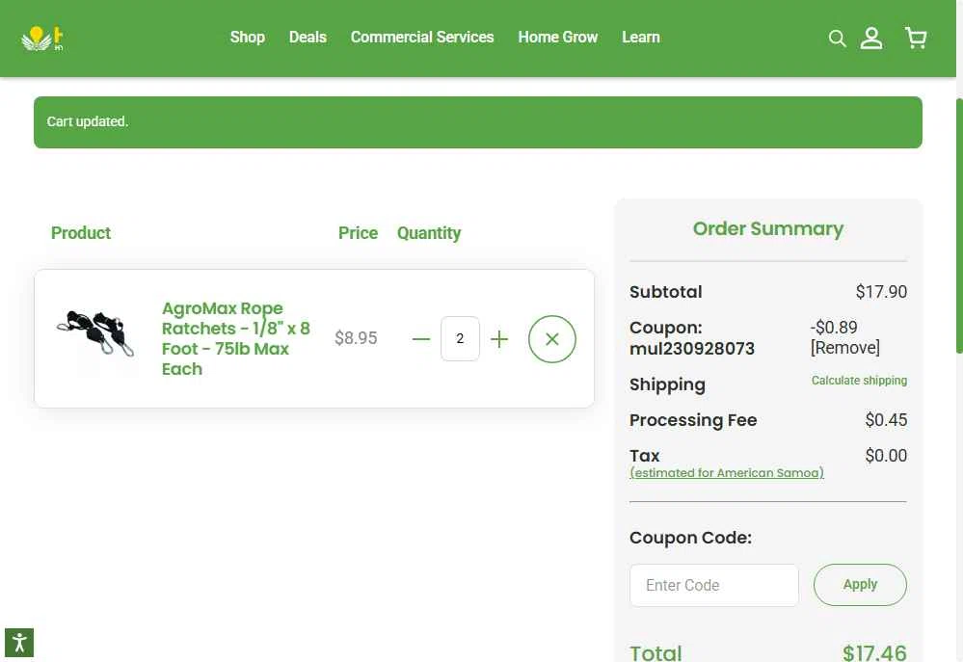
Task: Increase quantity with the plus button
Action: pos(499,339)
